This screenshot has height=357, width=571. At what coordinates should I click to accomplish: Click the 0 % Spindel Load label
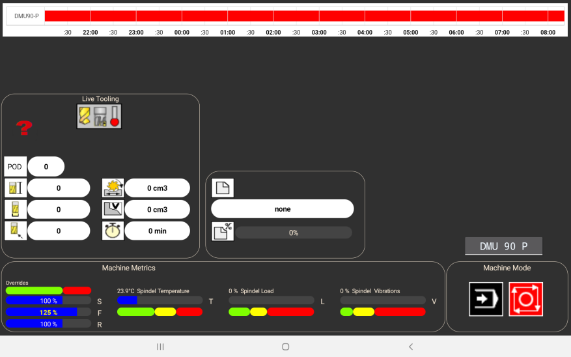coord(251,291)
